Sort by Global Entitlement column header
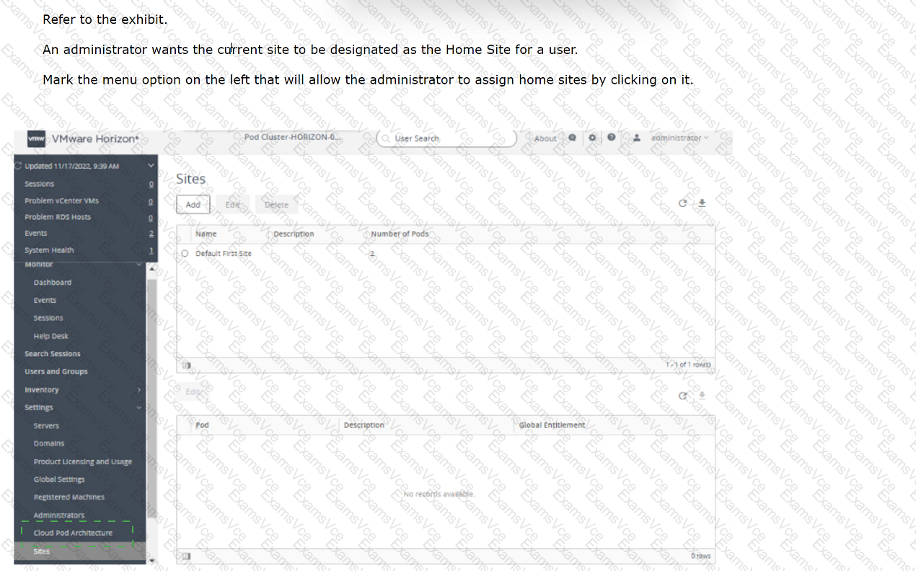Viewport: 916px width, 571px height. click(552, 425)
